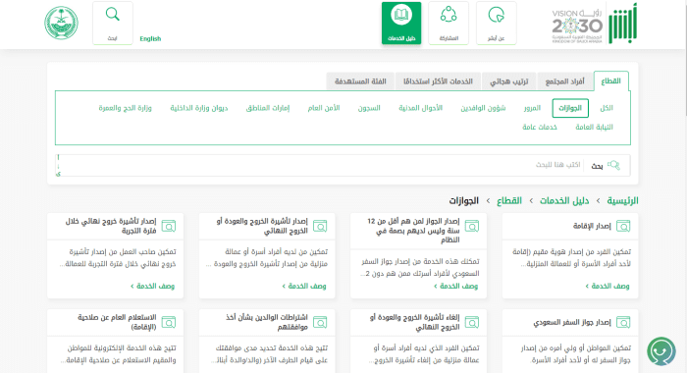This screenshot has width=687, height=373.
Task: Open وصف الخدمة for إصدار الإقامة
Action: coord(608,287)
